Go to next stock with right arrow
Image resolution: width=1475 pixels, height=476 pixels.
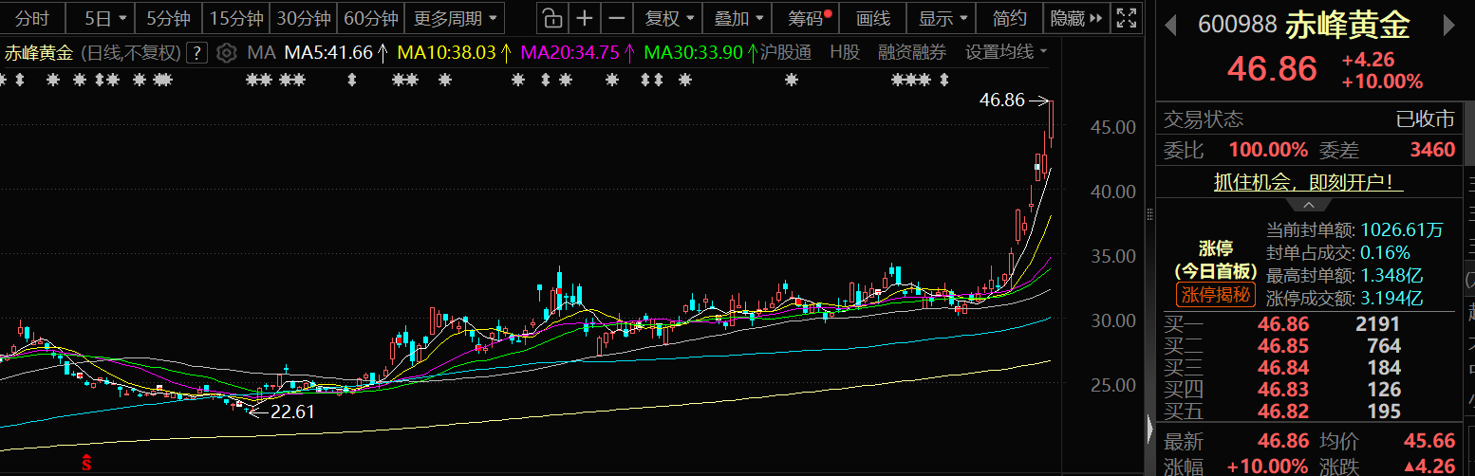click(x=1448, y=26)
